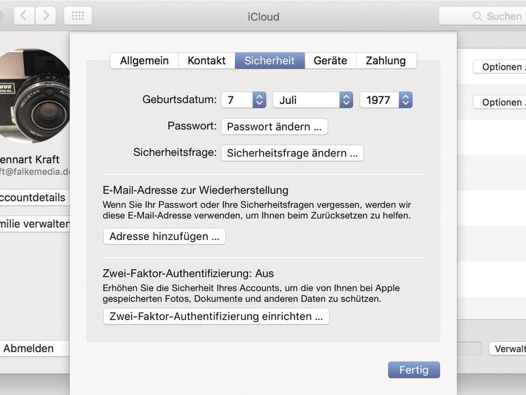This screenshot has height=395, width=526.
Task: Open Accountdetails in the sidebar
Action: point(33,197)
